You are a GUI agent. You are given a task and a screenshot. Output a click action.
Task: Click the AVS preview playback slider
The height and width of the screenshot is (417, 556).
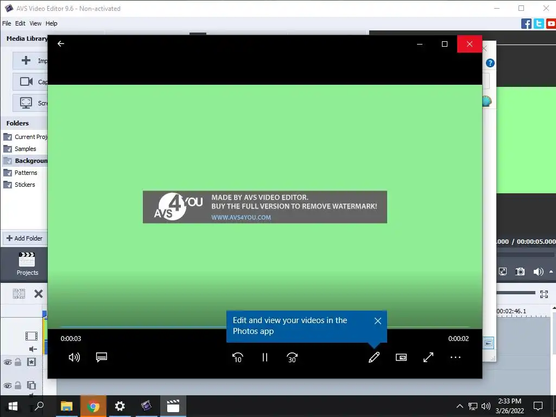(x=525, y=254)
